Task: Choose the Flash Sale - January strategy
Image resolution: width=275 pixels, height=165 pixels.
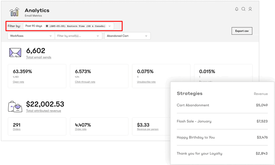Action: pyautogui.click(x=222, y=121)
